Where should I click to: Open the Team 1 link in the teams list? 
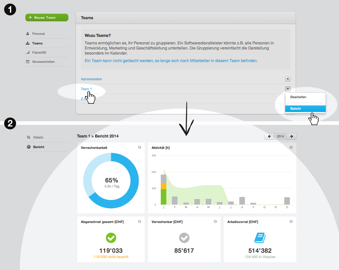click(86, 89)
